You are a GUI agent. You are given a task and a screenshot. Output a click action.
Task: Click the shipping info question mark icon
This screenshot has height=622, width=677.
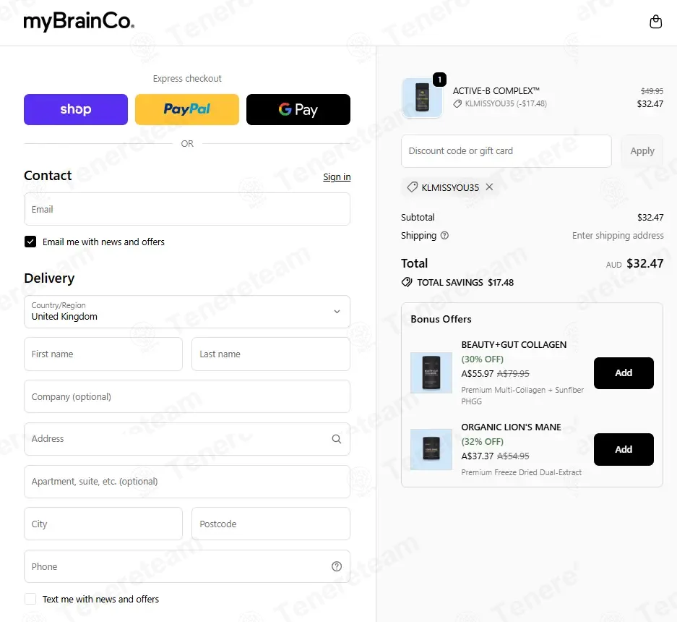pyautogui.click(x=444, y=236)
